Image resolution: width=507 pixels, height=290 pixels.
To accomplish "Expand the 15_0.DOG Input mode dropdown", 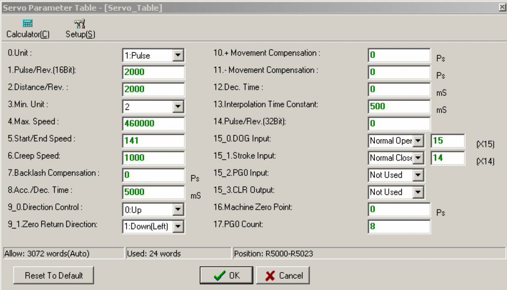I will point(418,141).
